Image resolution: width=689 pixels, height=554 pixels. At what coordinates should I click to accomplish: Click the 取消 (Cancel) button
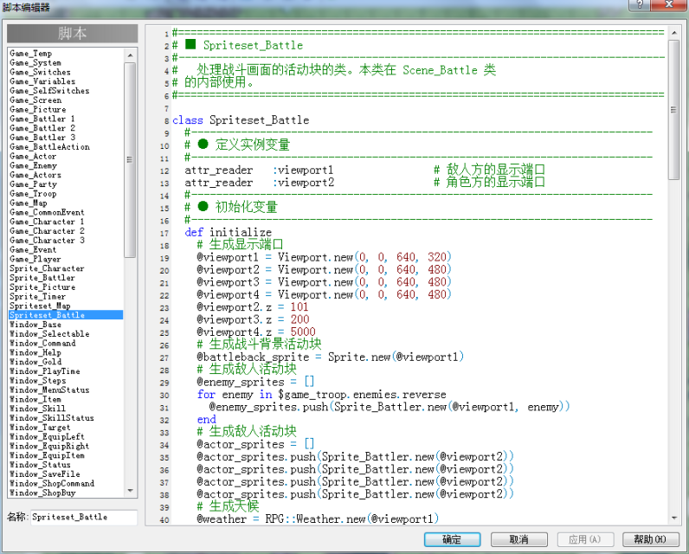[x=519, y=539]
